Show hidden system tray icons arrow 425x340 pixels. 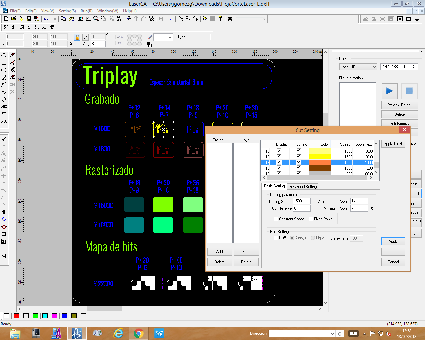click(365, 334)
